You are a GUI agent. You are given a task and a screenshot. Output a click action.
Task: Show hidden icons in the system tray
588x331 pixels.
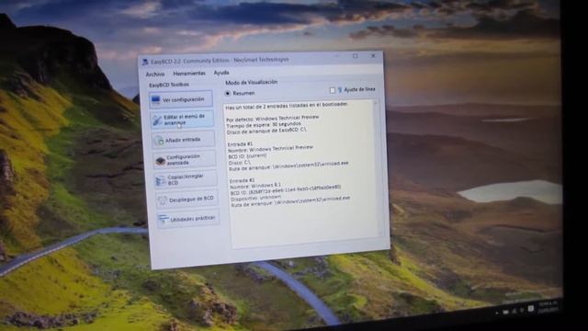pos(497,313)
